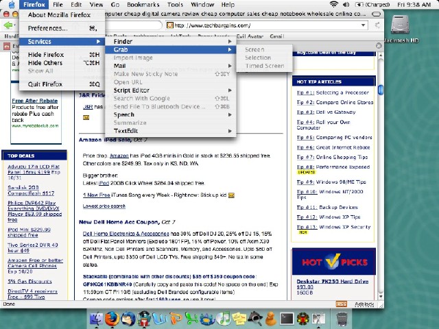Click the scrollbar up arrow
The width and height of the screenshot is (439, 329).
pyautogui.click(x=381, y=56)
